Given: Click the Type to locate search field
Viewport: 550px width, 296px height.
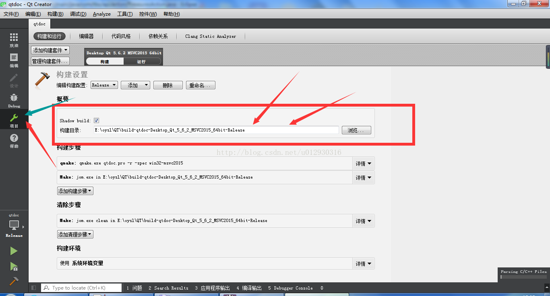Looking at the screenshot, I should [x=81, y=288].
